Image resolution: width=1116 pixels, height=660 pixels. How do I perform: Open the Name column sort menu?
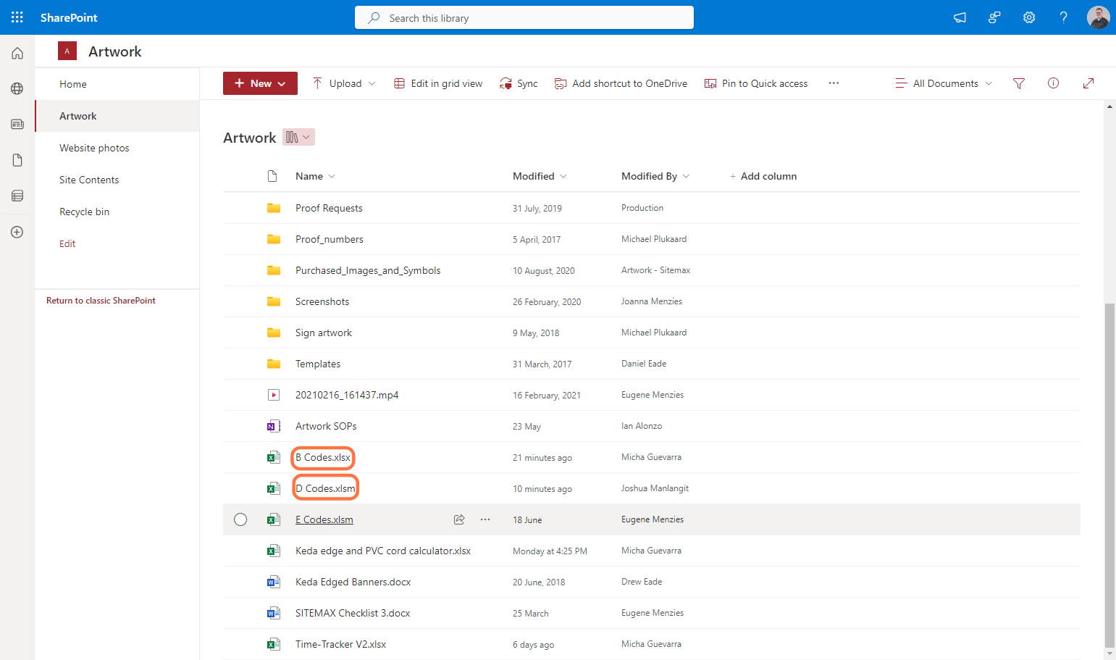[315, 176]
